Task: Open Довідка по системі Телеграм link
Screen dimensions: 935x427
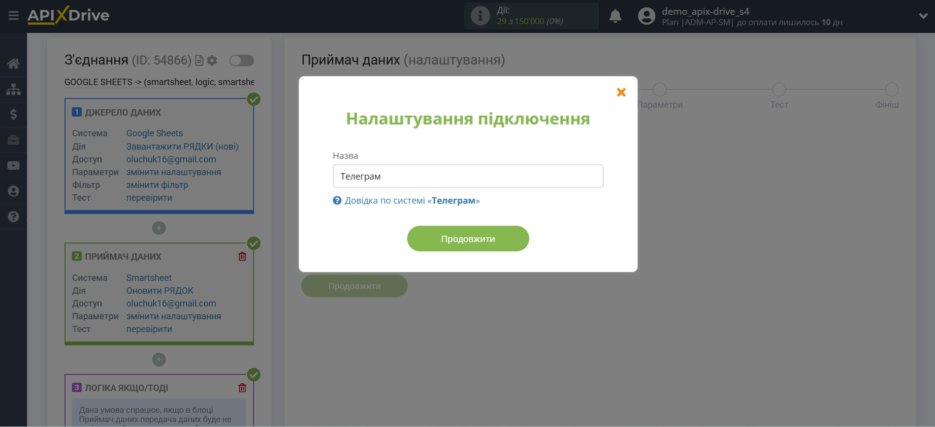Action: pyautogui.click(x=412, y=201)
